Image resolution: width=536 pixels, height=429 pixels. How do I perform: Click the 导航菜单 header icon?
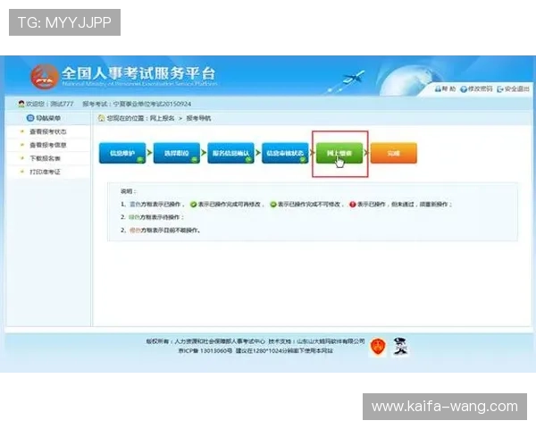pyautogui.click(x=30, y=118)
